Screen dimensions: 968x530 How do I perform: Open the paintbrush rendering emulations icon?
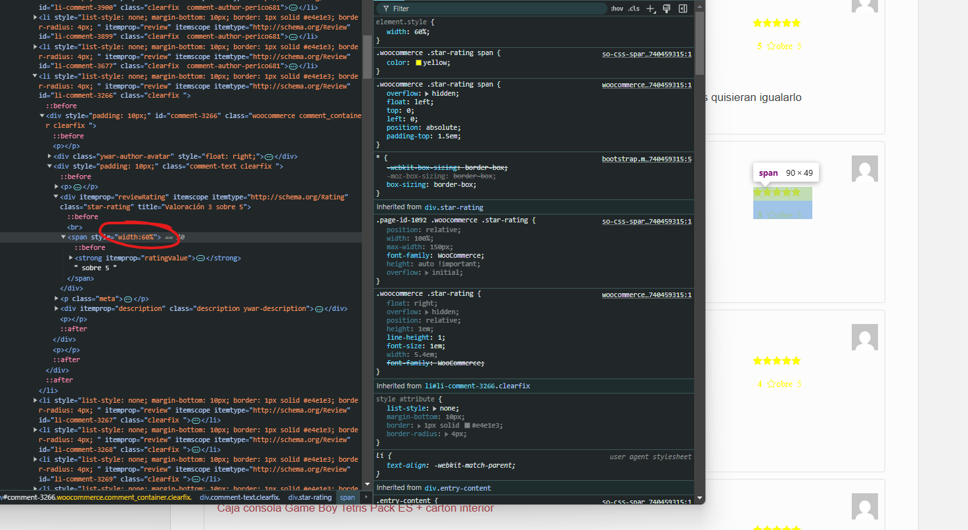[x=667, y=9]
